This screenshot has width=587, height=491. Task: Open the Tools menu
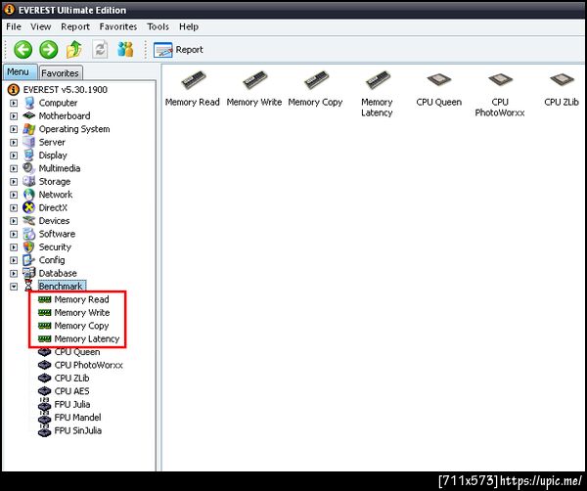158,26
